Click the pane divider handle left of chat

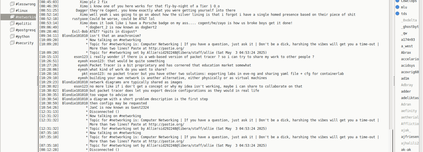[x=37, y=82]
